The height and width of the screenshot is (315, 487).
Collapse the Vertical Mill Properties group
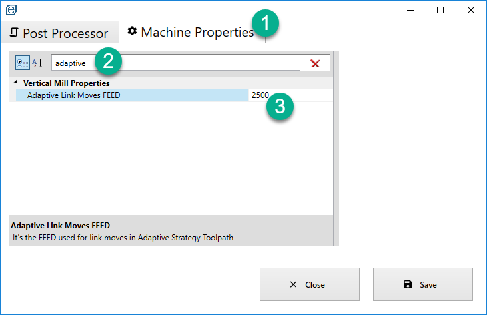point(16,83)
